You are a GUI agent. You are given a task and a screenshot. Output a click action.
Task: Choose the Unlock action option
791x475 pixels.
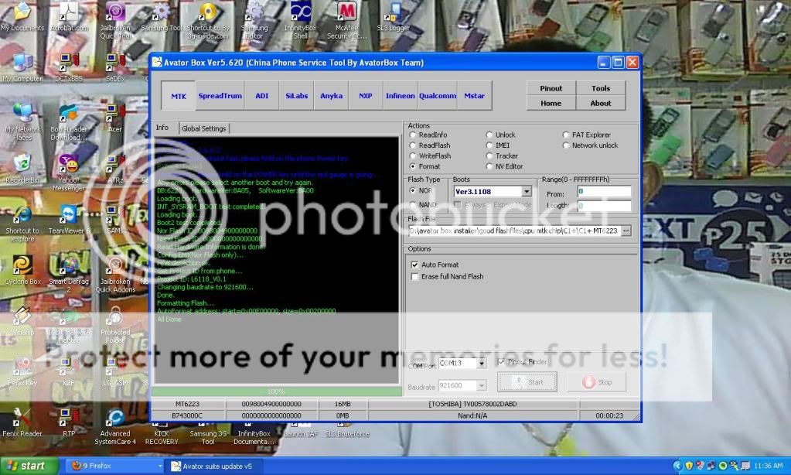point(489,135)
